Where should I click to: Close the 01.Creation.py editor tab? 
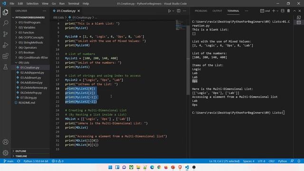pyautogui.click(x=78, y=11)
